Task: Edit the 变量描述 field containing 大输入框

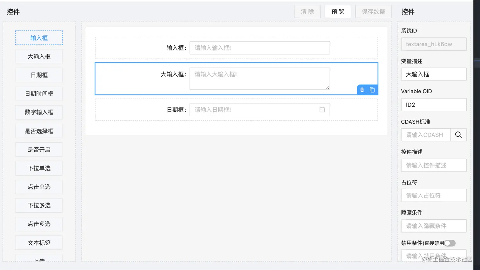Action: (434, 74)
